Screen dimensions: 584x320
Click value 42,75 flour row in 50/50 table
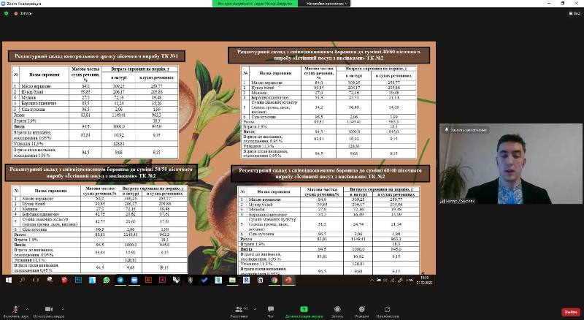pyautogui.click(x=100, y=214)
